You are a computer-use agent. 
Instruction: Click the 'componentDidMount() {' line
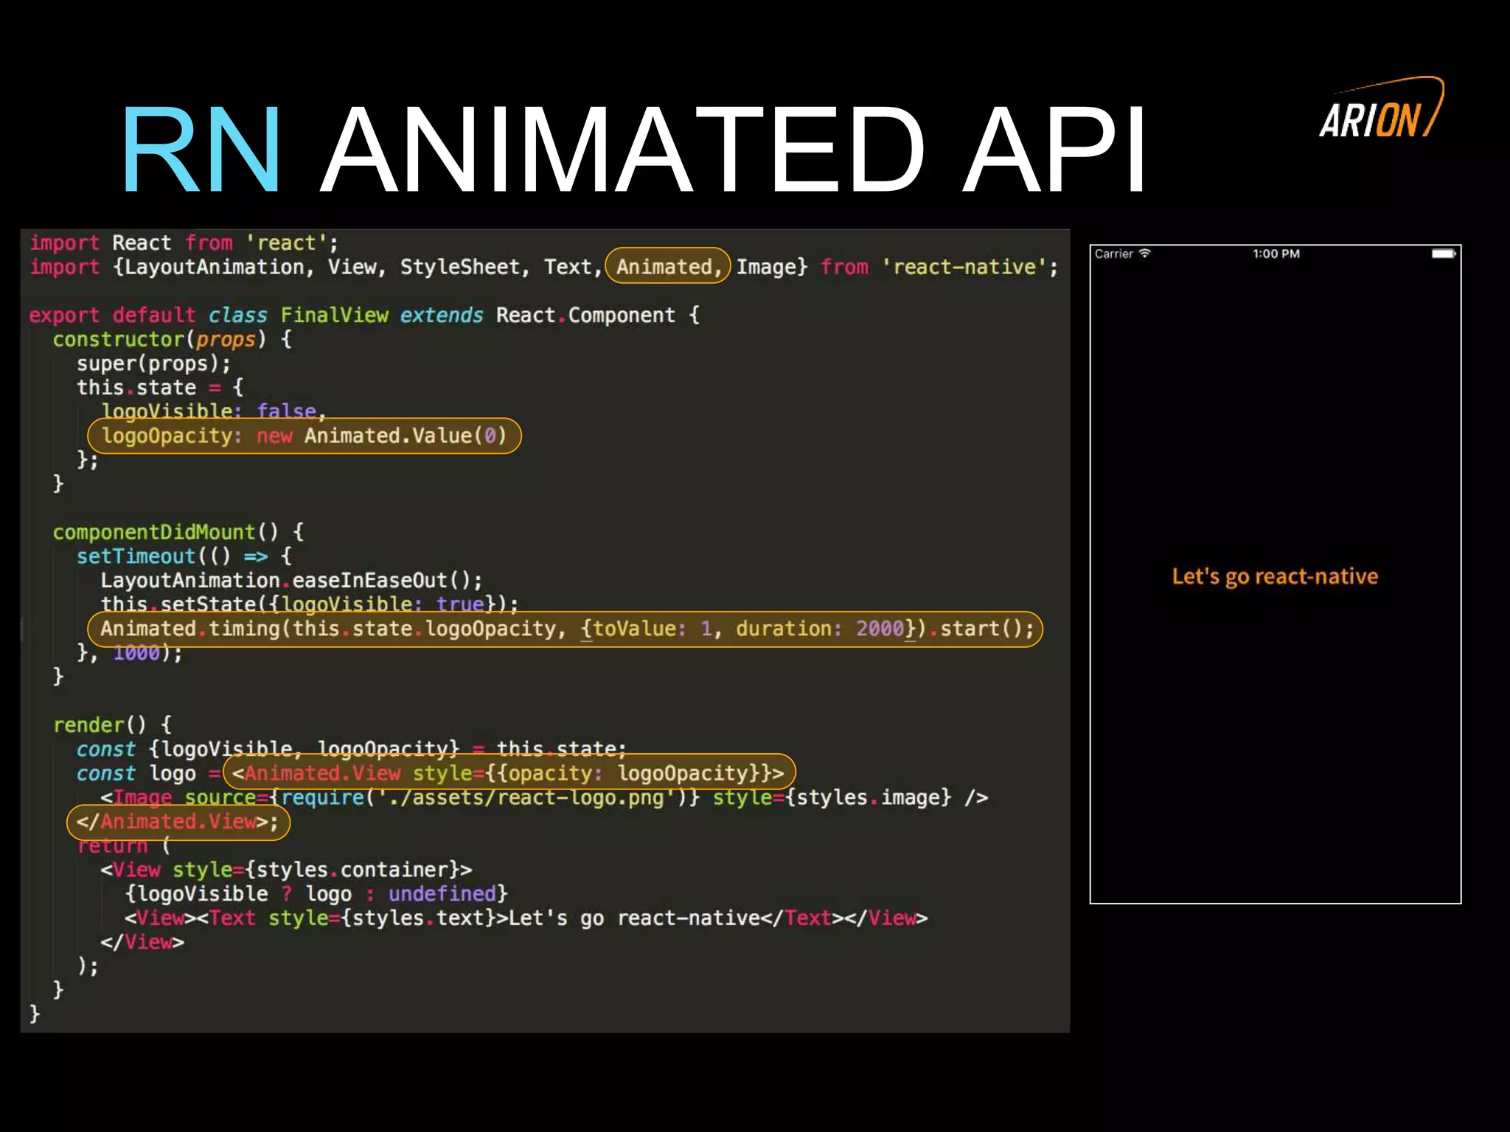point(178,532)
